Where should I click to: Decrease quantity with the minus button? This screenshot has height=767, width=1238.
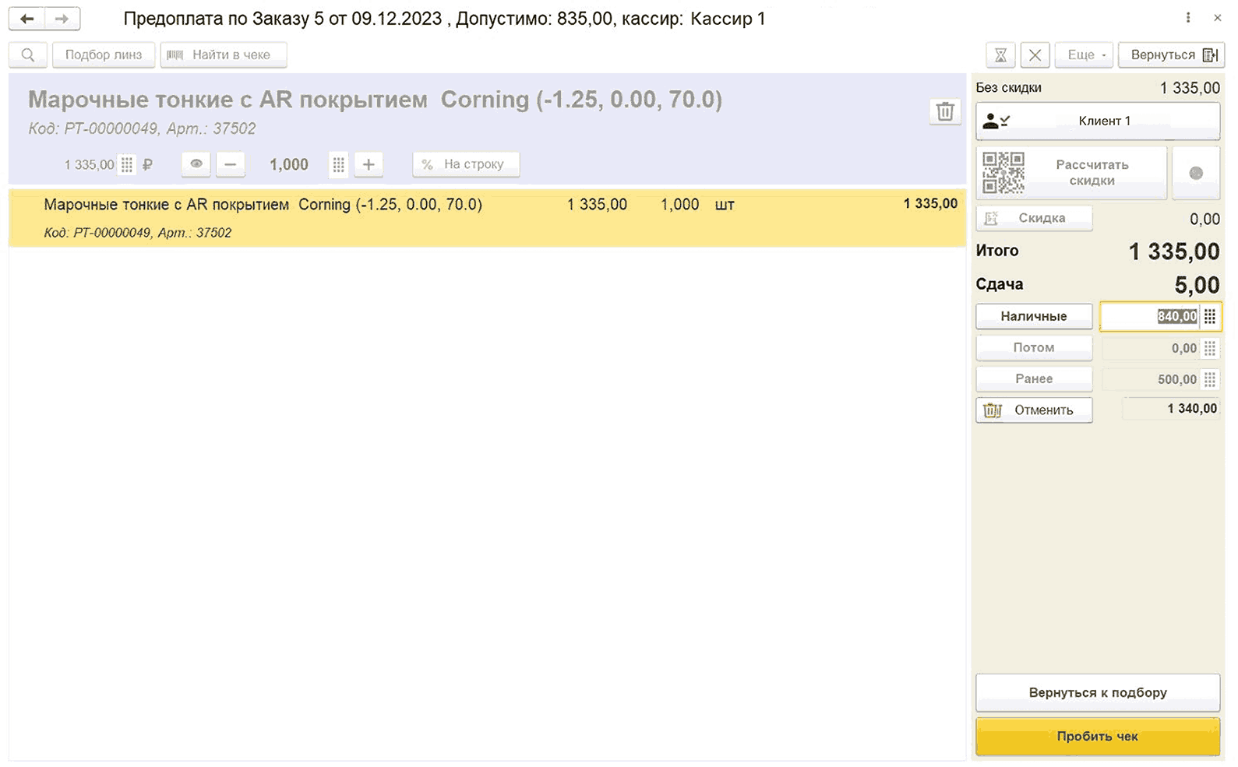(x=231, y=164)
